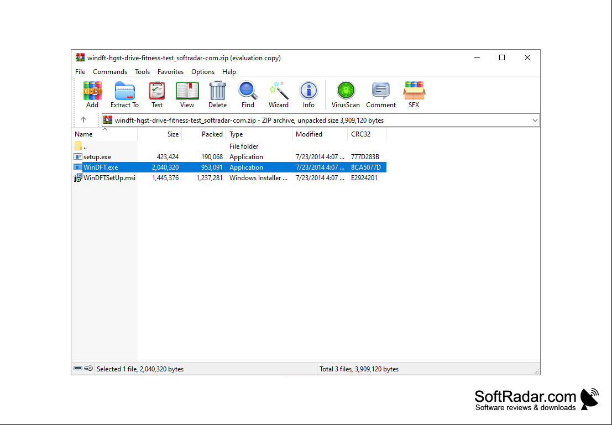The height and width of the screenshot is (425, 612).
Task: Open the Comment tool
Action: point(381,91)
